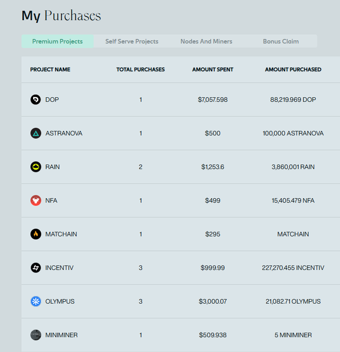Viewport: 340px width, 352px height.
Task: Click 5 MINIMINER amount purchased
Action: pyautogui.click(x=293, y=335)
